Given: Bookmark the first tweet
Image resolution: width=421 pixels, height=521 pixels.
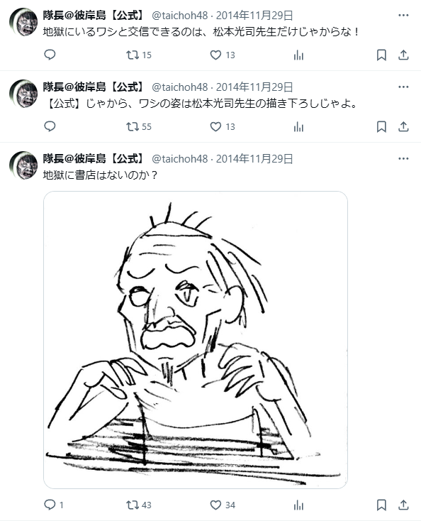Looking at the screenshot, I should point(381,55).
